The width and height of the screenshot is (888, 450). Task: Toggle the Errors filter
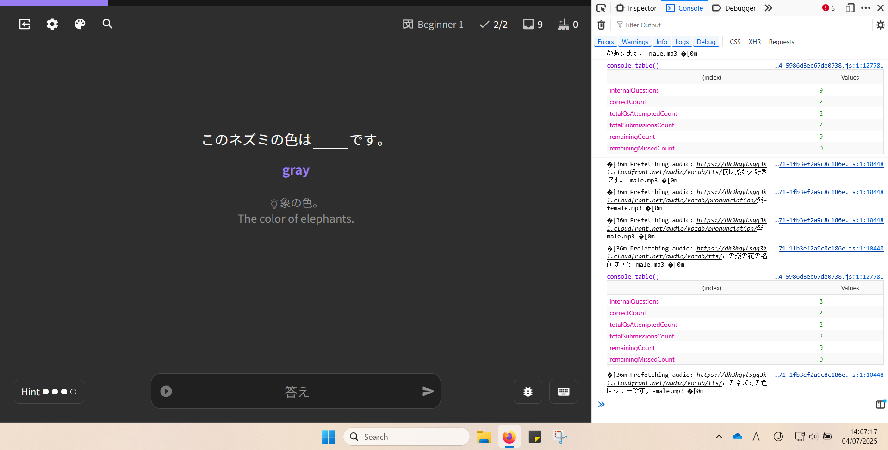(x=605, y=42)
